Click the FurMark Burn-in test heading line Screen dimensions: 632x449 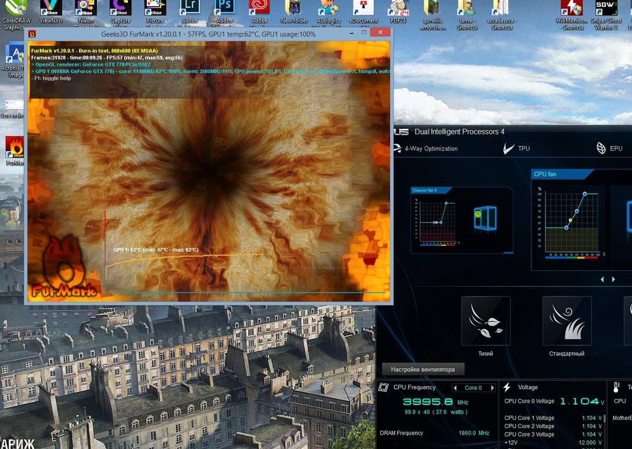coord(94,51)
